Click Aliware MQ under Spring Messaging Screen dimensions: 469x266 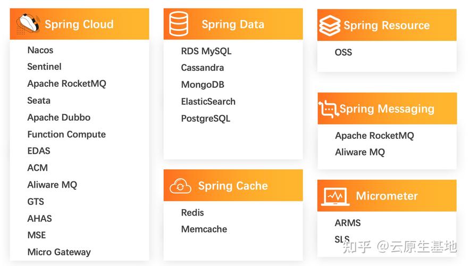click(x=360, y=152)
